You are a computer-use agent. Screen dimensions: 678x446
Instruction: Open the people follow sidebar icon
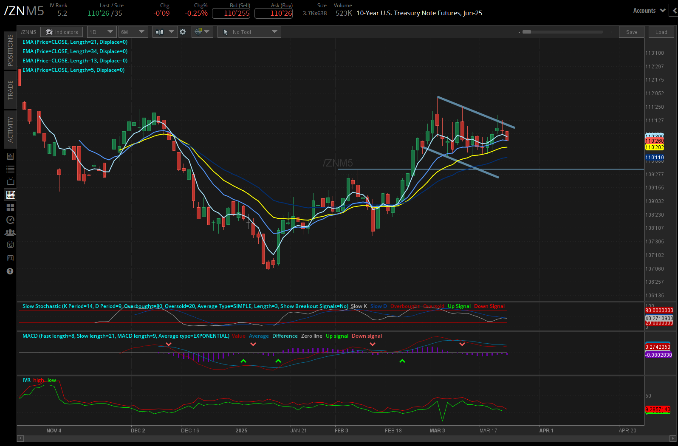(x=11, y=233)
